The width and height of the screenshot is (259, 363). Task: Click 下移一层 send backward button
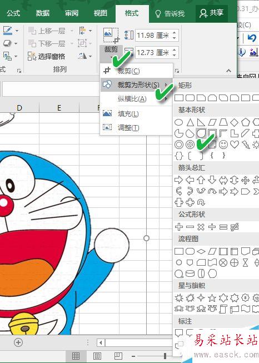click(47, 43)
